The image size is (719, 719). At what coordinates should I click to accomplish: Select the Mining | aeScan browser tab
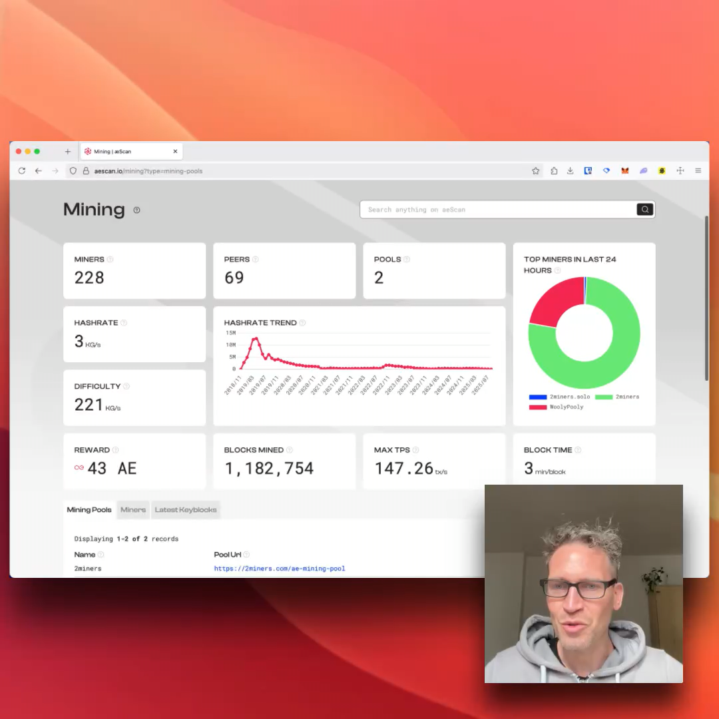(132, 151)
